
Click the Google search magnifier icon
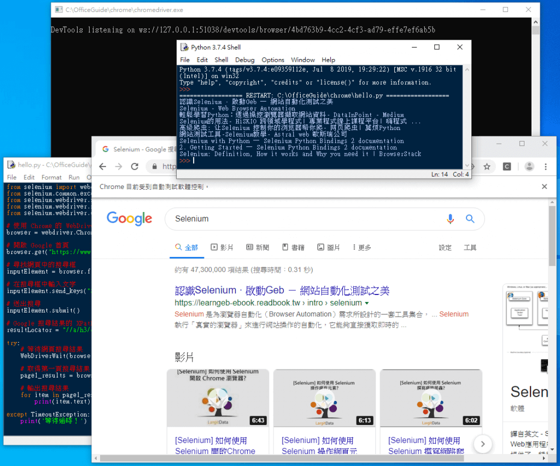pos(470,219)
